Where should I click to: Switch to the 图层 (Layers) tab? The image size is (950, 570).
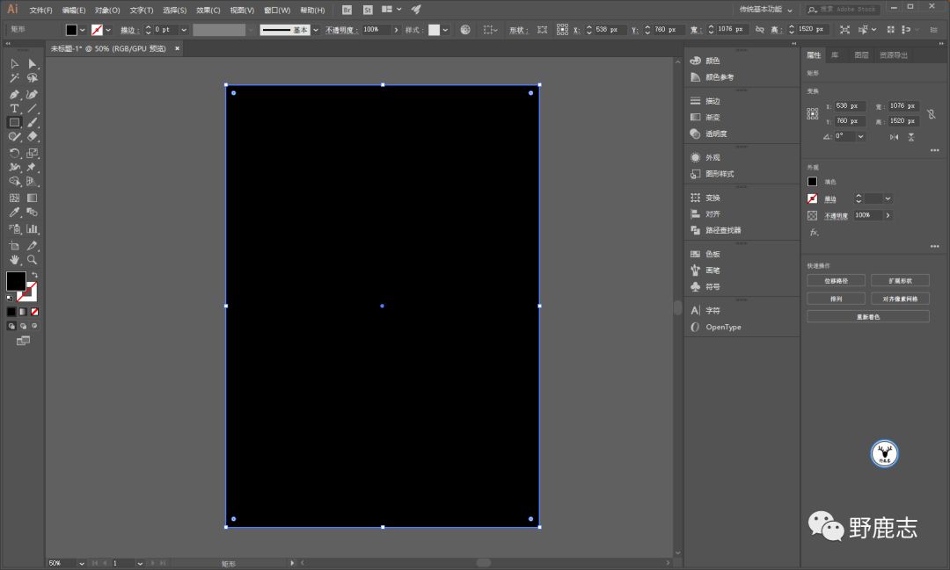coord(861,54)
